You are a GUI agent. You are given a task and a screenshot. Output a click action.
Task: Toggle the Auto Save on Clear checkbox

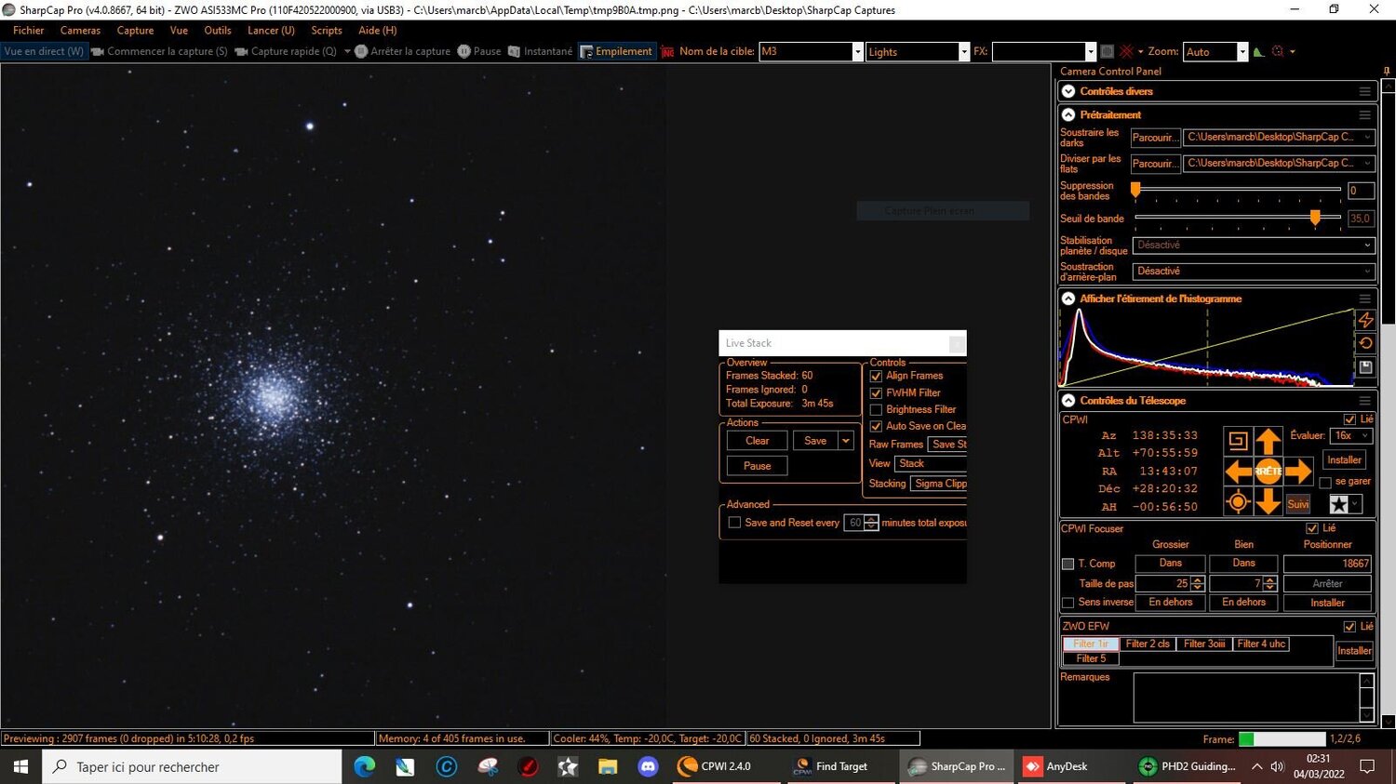[876, 426]
